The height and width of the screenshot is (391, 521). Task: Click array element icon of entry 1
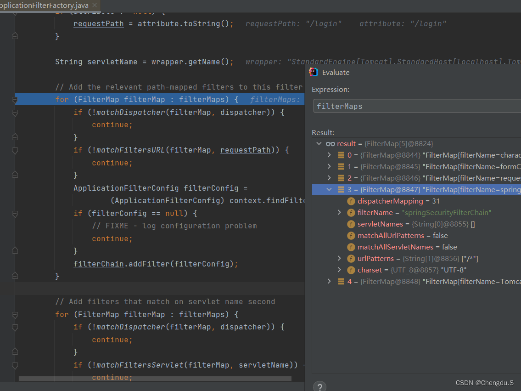(x=341, y=167)
